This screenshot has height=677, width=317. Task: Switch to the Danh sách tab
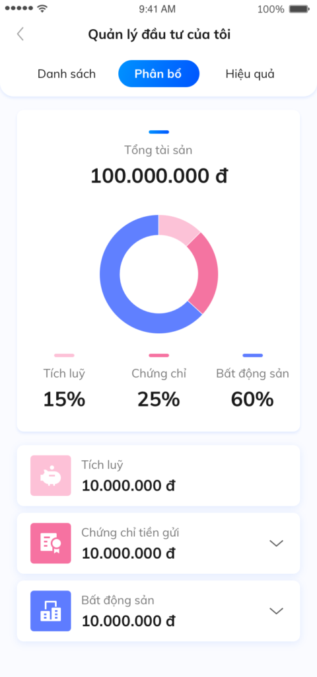[x=67, y=74]
